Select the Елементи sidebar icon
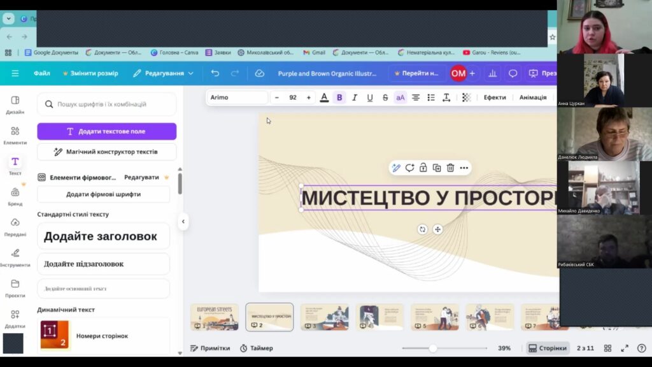 15,135
